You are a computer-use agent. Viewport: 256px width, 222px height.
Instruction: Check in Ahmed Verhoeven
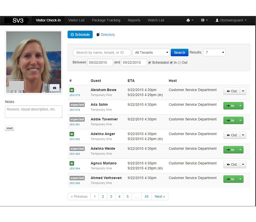230,179
